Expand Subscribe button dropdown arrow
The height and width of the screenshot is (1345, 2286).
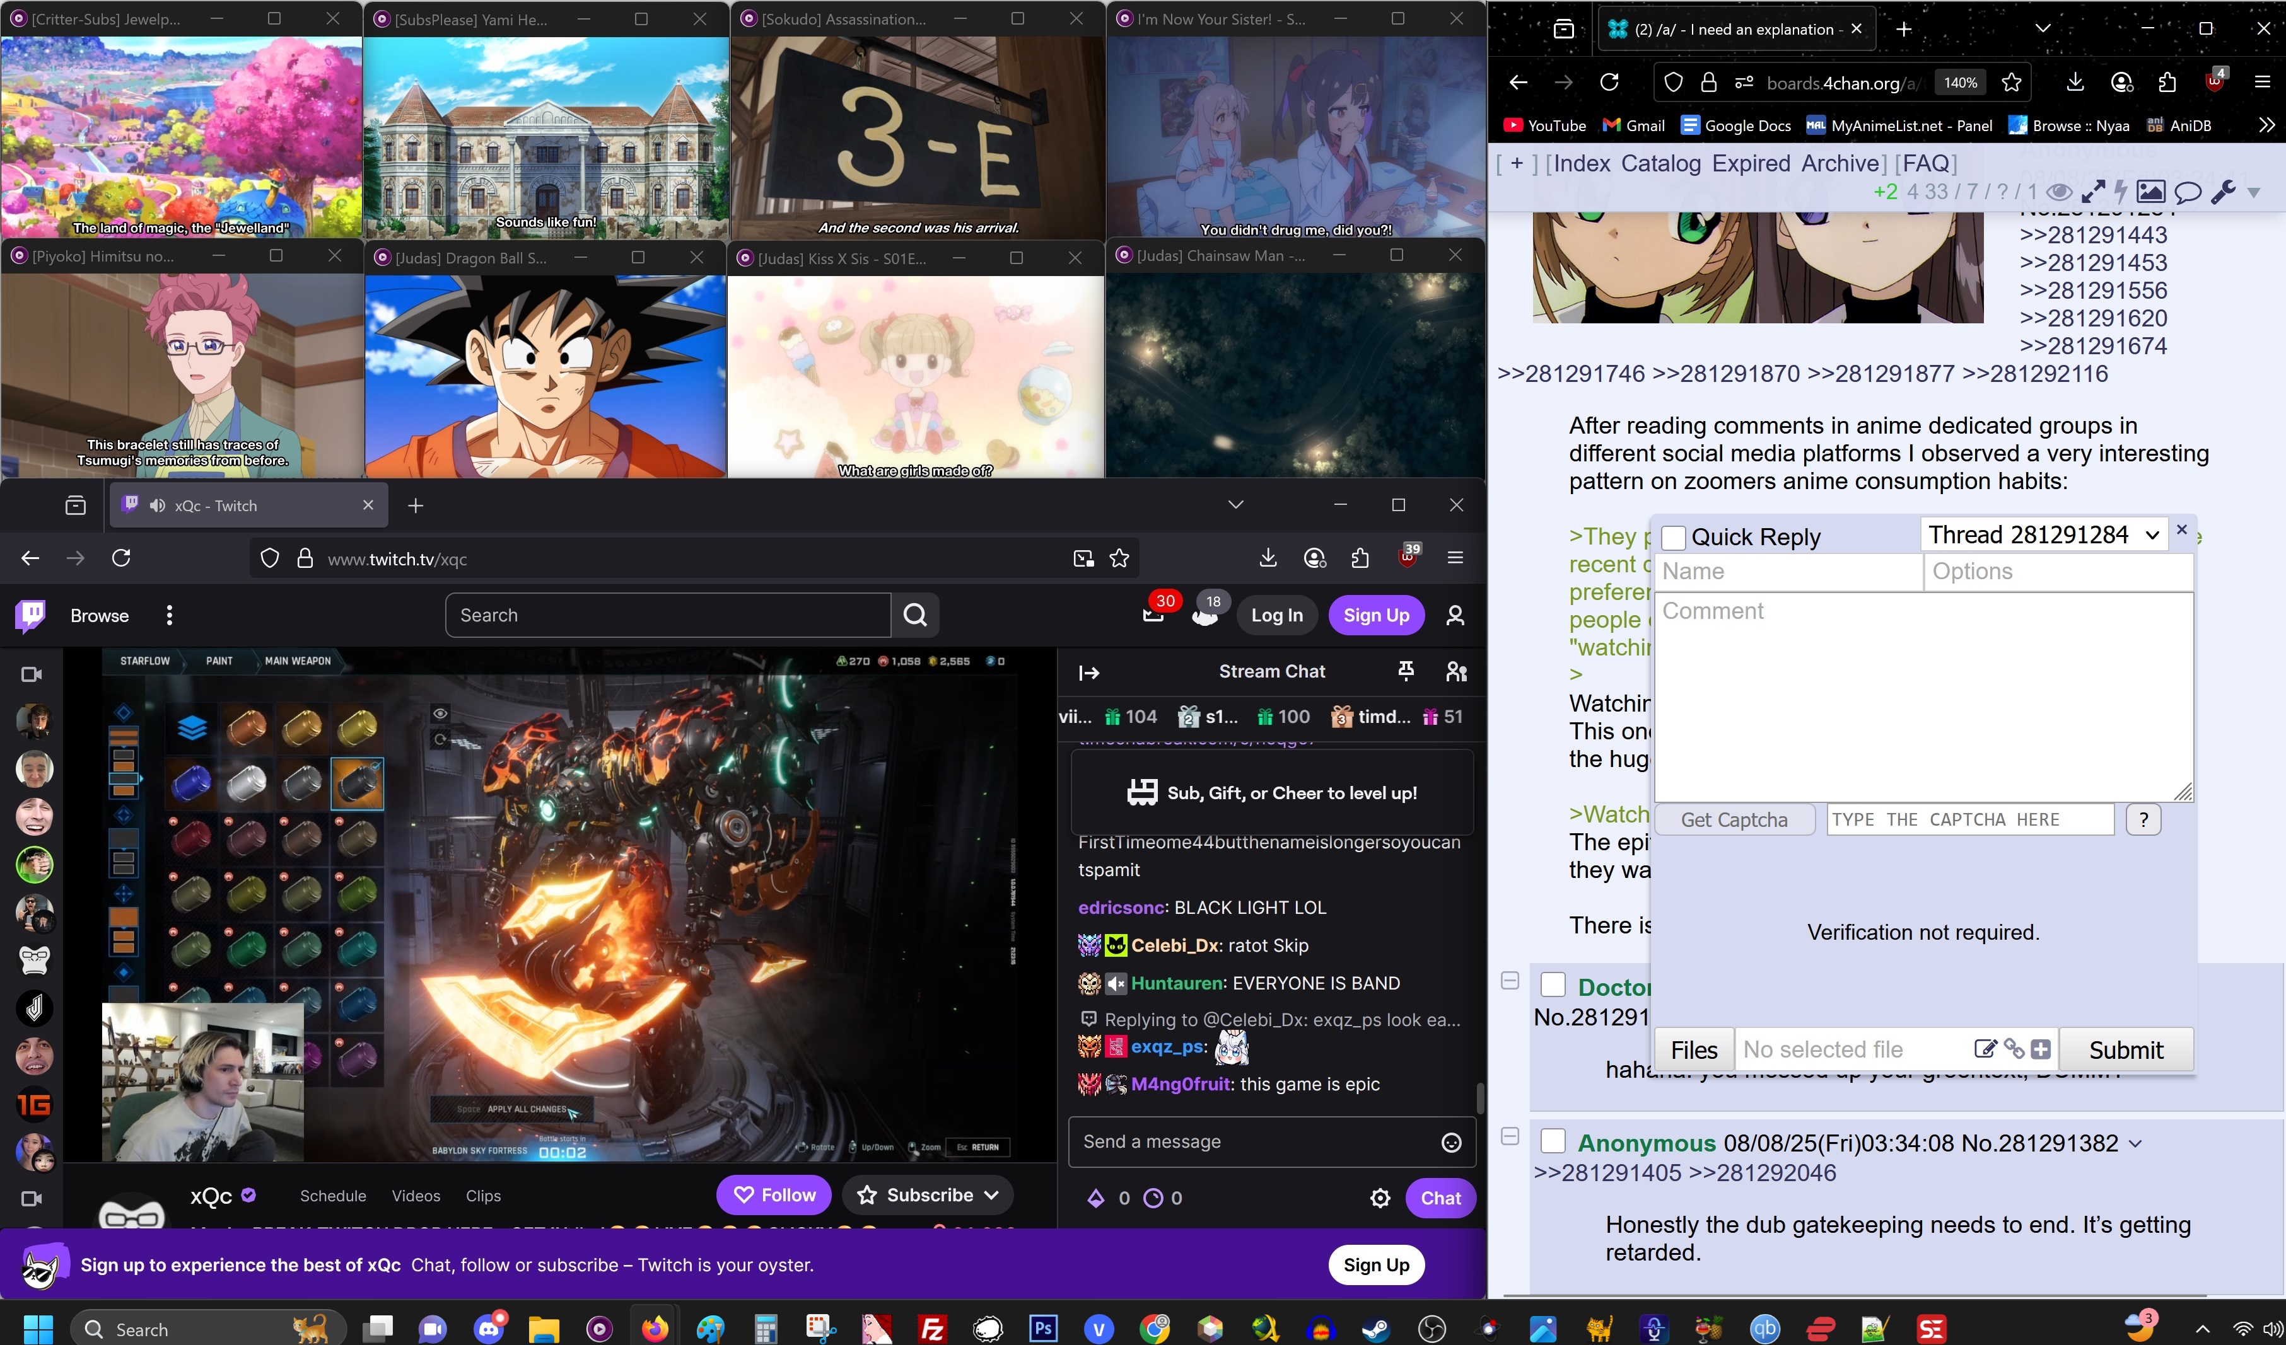pos(991,1196)
